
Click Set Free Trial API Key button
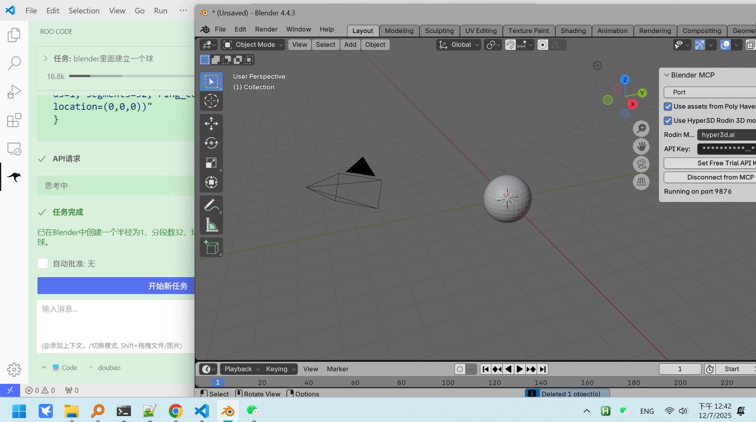click(x=710, y=163)
